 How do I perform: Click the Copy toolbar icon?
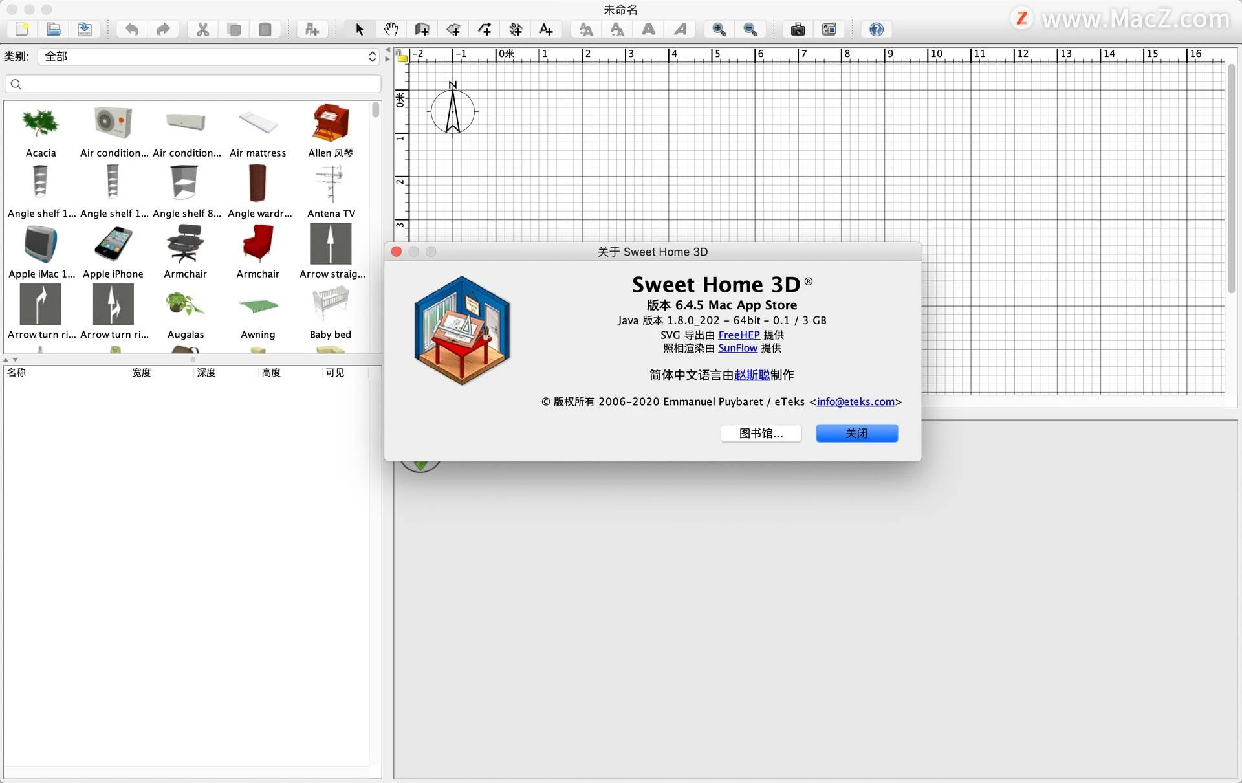click(x=234, y=29)
